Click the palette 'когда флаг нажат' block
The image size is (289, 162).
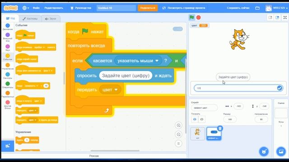(25, 35)
